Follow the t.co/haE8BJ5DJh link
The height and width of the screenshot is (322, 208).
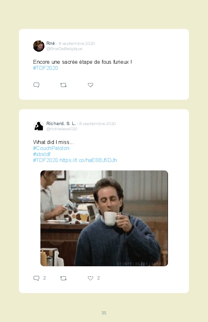point(88,160)
